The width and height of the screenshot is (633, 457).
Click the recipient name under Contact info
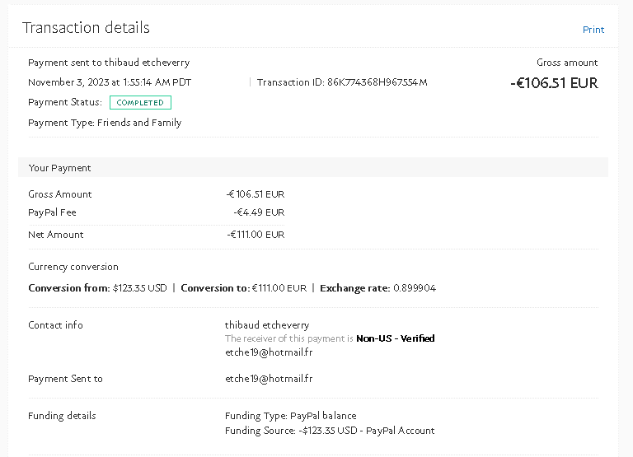point(267,325)
